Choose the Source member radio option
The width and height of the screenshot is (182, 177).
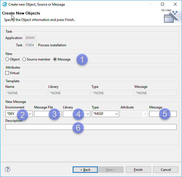(24, 59)
